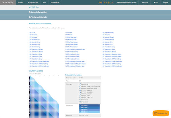Viewport: 171px width, 118px height.
Task: Click Show in MINUS CYL above the chart
Action: (35, 74)
